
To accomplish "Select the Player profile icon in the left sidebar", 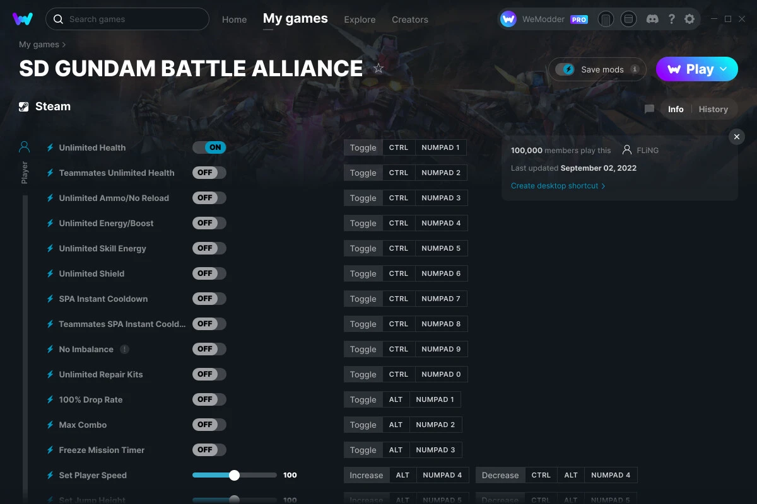I will pos(24,146).
